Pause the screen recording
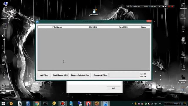Image resolution: width=188 pixels, height=106 pixels. (169, 6)
